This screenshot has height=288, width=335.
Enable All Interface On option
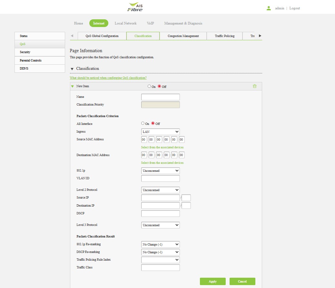click(x=143, y=123)
